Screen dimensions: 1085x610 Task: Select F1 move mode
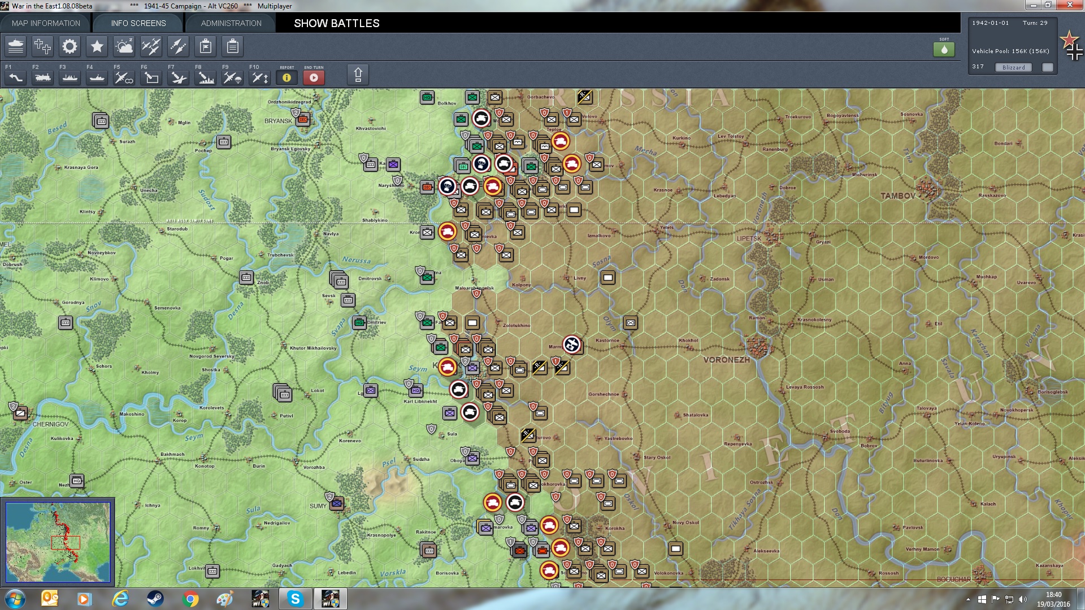15,77
